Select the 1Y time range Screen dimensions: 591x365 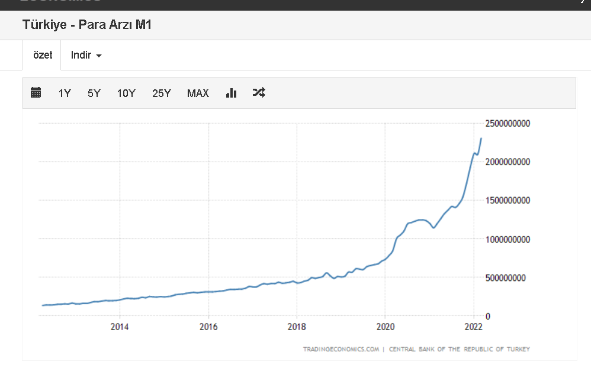65,93
